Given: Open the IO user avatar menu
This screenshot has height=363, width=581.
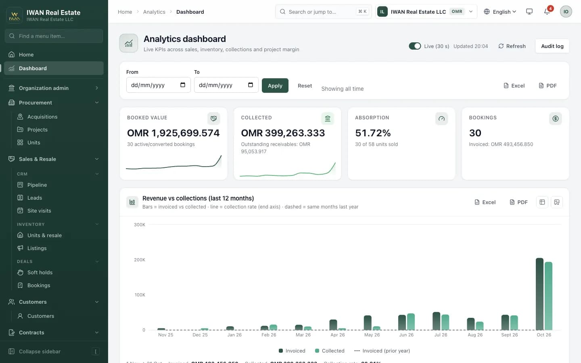Looking at the screenshot, I should click(566, 12).
